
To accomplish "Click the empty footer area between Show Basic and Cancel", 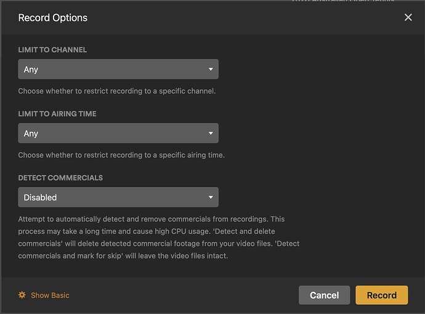I will click(185, 296).
